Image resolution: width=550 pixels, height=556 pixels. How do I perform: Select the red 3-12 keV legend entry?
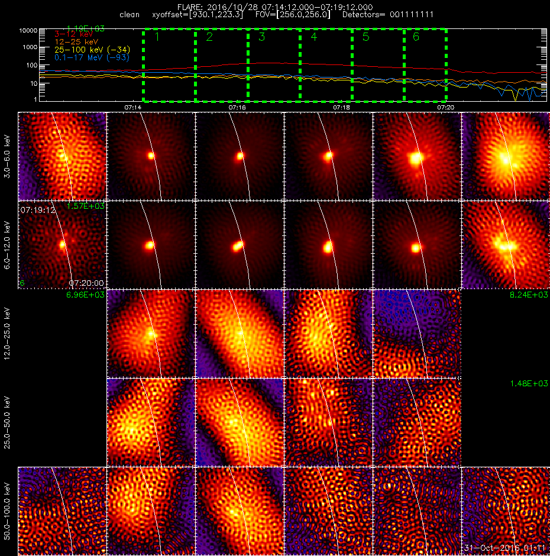click(74, 34)
